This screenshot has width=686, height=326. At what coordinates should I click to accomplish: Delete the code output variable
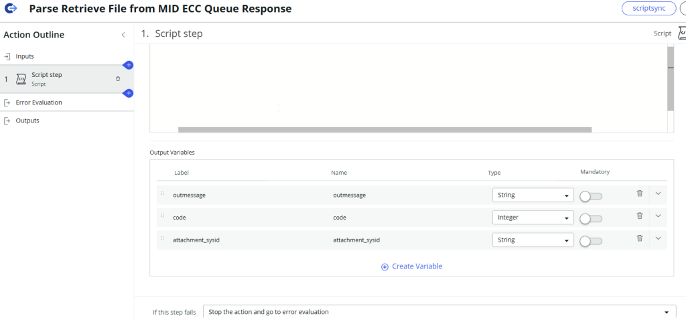(x=639, y=216)
